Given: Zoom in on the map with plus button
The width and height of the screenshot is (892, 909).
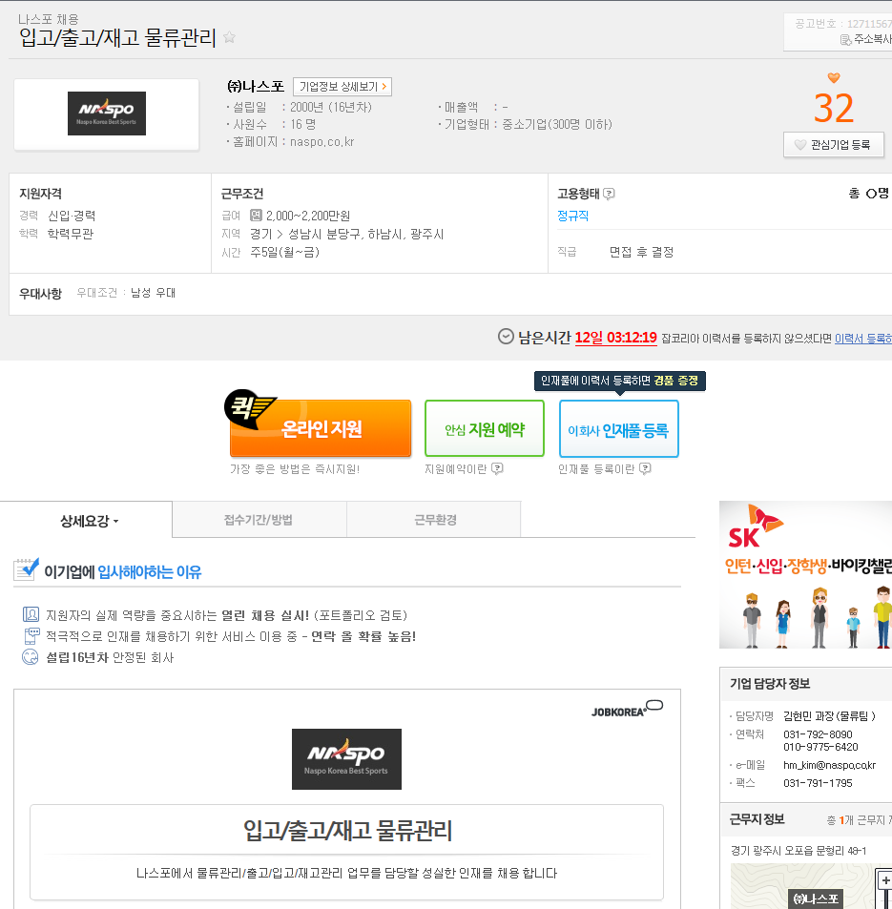Looking at the screenshot, I should coord(885,880).
